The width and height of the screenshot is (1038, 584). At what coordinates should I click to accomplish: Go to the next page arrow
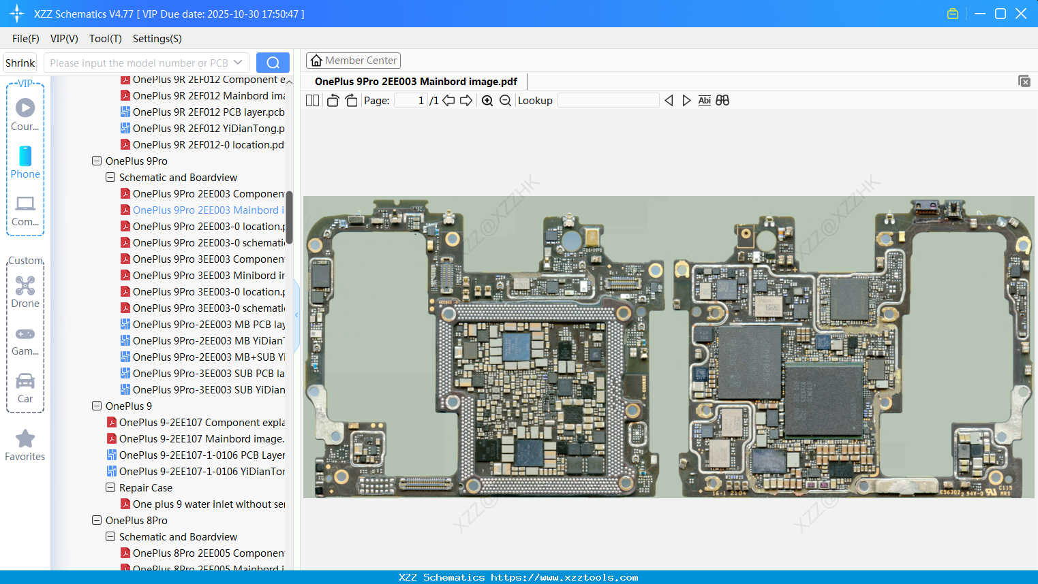click(466, 101)
